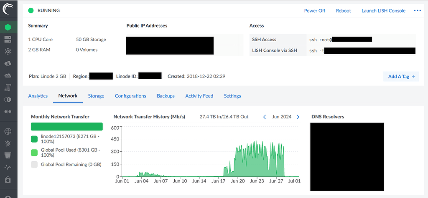Go to previous month in transfer history
428x198 pixels.
(265, 117)
